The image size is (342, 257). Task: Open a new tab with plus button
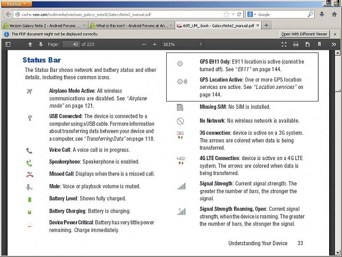pyautogui.click(x=266, y=25)
